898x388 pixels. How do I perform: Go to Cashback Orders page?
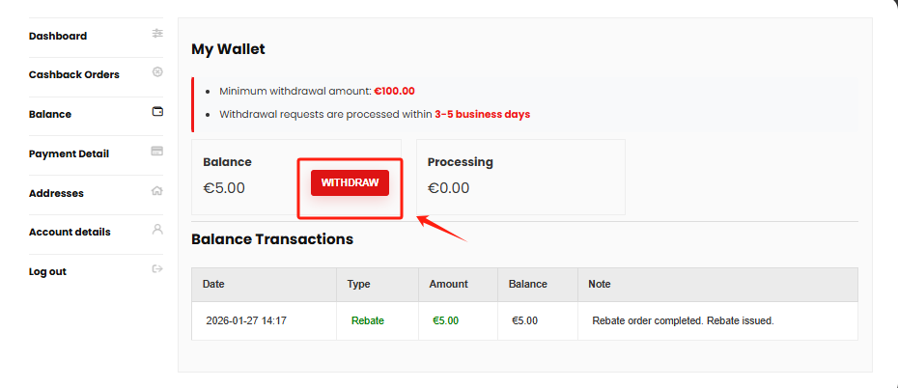tap(74, 74)
